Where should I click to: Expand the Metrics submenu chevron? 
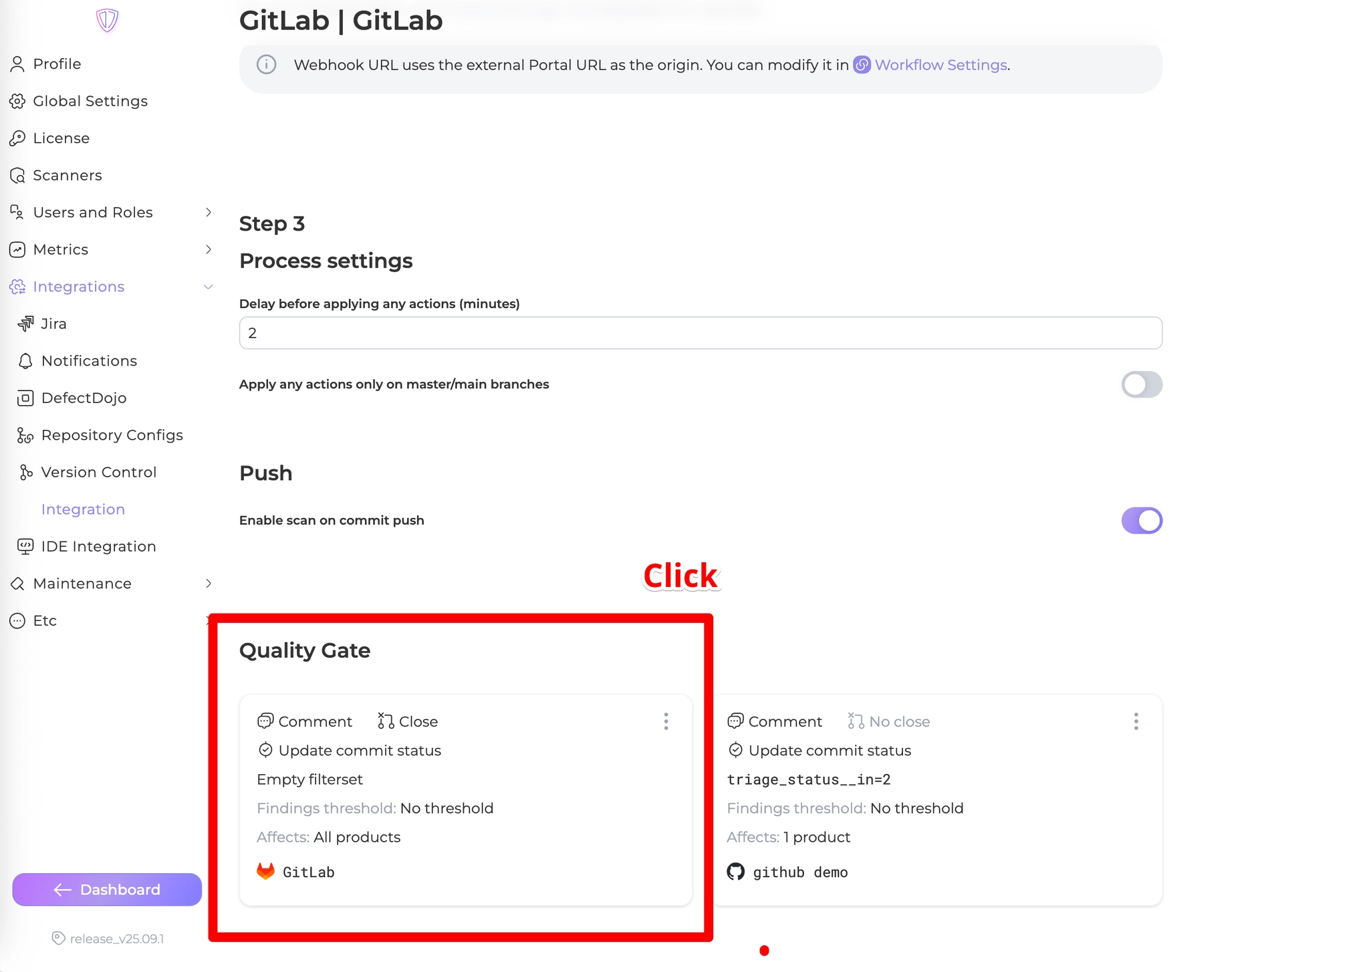(208, 249)
